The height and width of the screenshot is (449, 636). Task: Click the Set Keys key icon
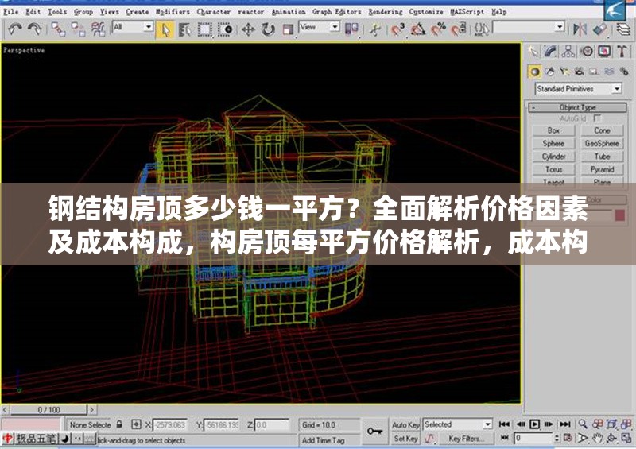click(x=374, y=431)
